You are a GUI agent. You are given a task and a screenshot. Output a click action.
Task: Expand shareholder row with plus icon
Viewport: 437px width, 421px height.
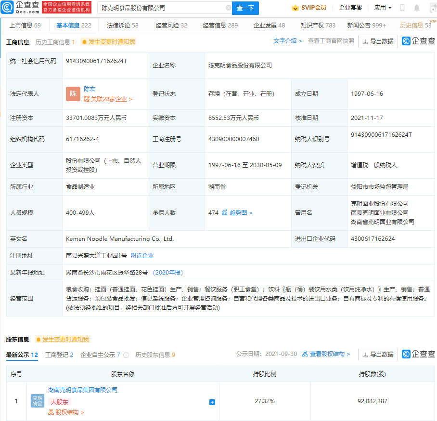(212, 402)
